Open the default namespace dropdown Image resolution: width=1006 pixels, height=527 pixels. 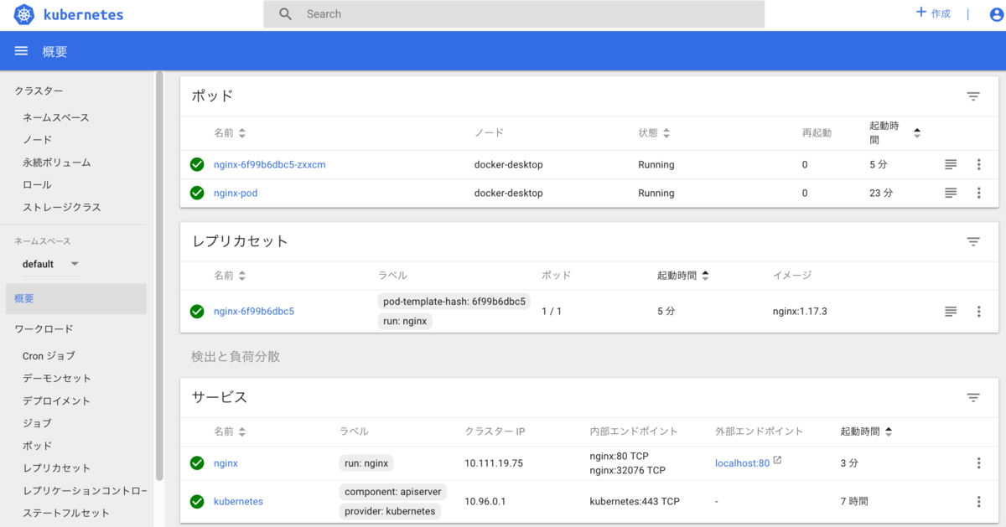pyautogui.click(x=50, y=264)
